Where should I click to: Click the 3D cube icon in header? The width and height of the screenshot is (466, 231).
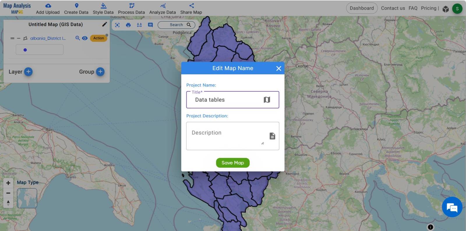tap(446, 9)
